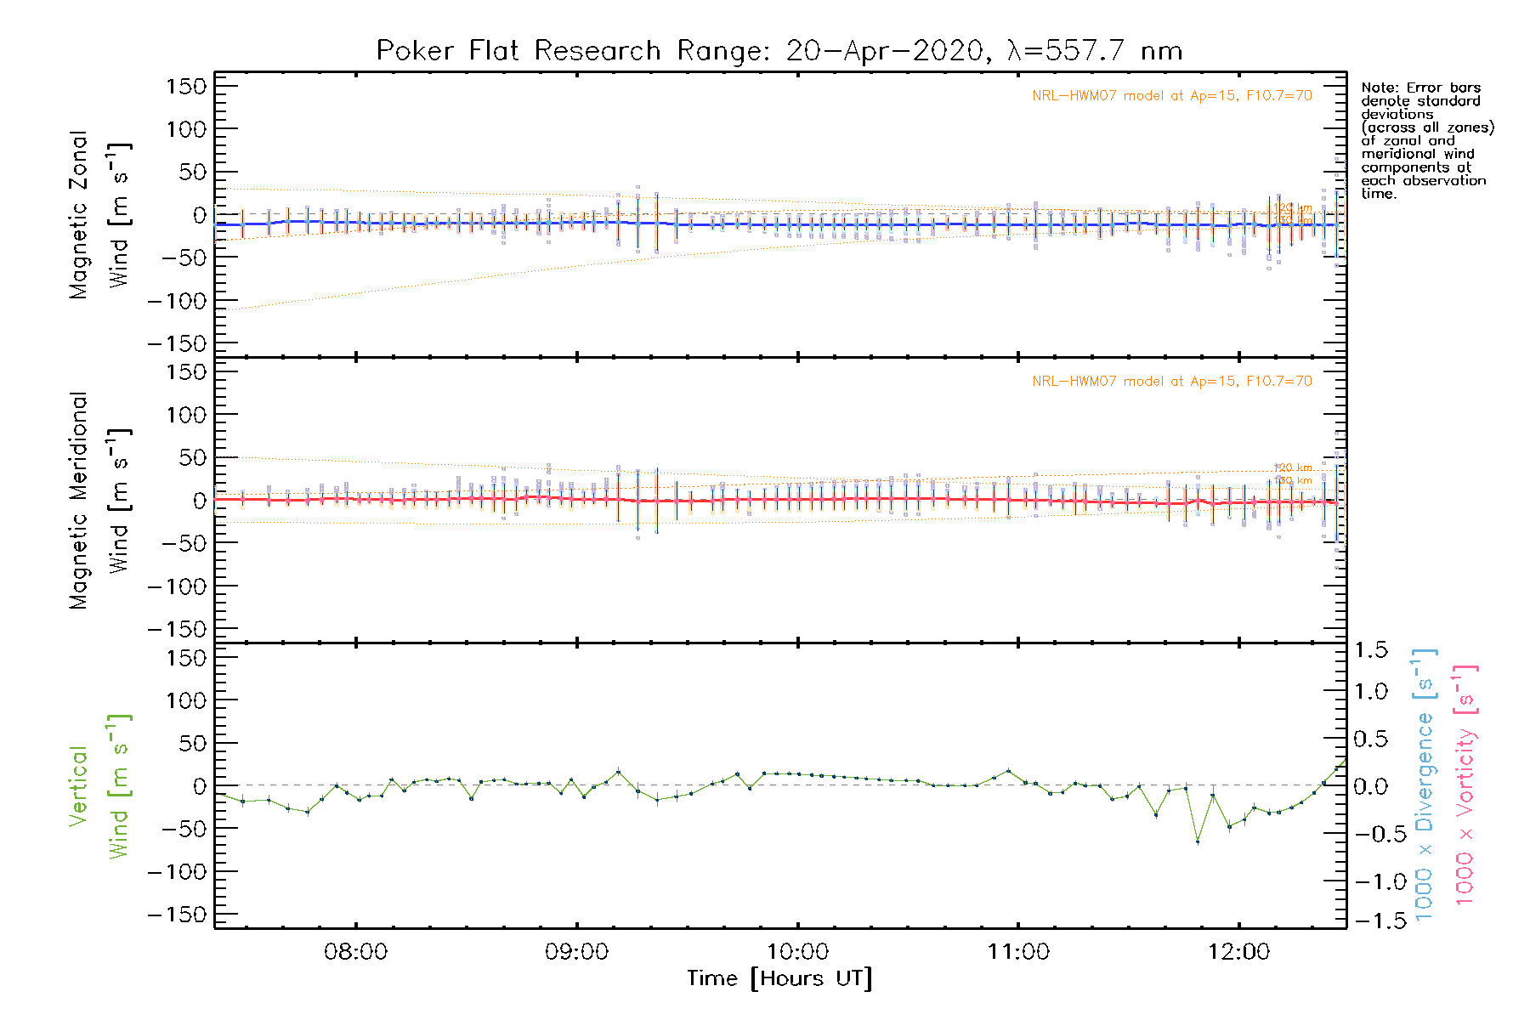Click the 11:00 time axis label
Image resolution: width=1530 pixels, height=1020 pixels.
[1018, 952]
